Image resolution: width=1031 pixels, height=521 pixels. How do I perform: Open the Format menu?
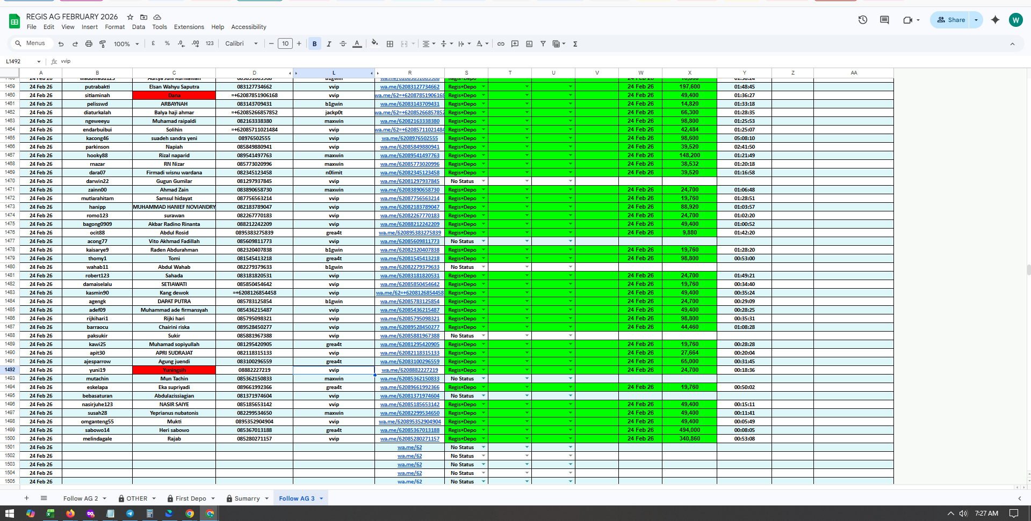pyautogui.click(x=114, y=27)
